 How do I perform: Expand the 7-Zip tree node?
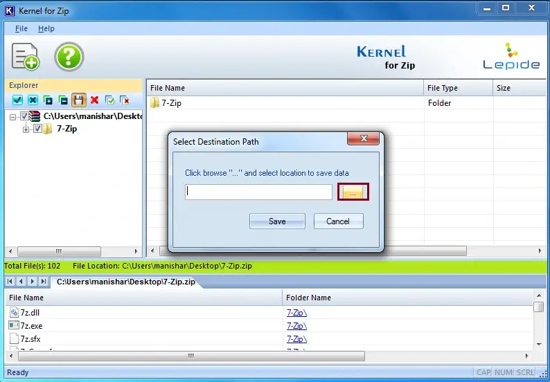(26, 129)
